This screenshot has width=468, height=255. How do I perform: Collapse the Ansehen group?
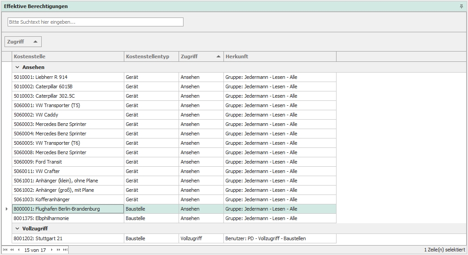17,67
